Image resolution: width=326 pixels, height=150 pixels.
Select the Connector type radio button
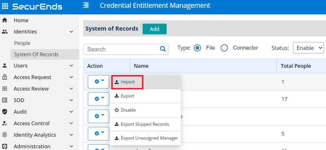tap(224, 48)
